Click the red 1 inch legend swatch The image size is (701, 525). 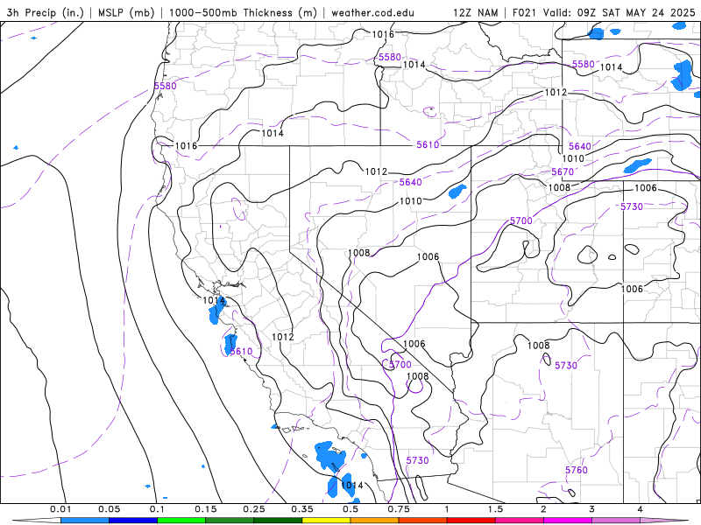click(471, 521)
